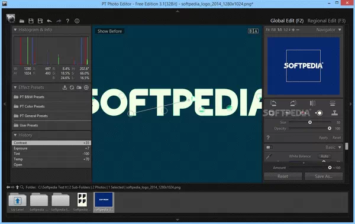
Task: Click the refresh icon in Effect Presets header
Action: [72, 87]
